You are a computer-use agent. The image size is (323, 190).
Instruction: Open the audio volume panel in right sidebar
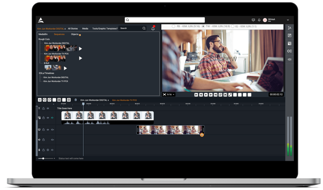289,59
